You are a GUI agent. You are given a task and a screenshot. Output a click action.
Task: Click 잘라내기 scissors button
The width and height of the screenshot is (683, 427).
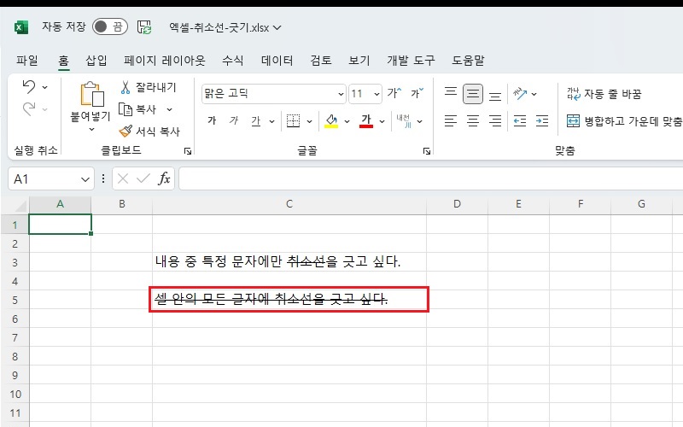(x=148, y=87)
